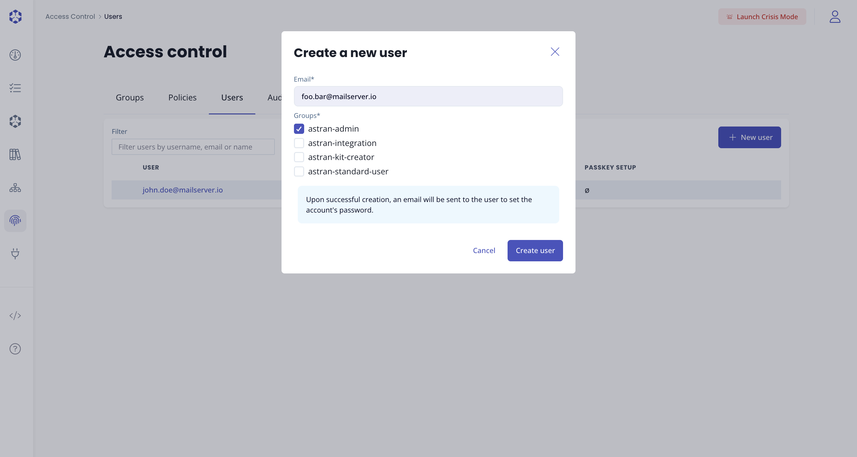Open the Policies tab

tap(182, 97)
